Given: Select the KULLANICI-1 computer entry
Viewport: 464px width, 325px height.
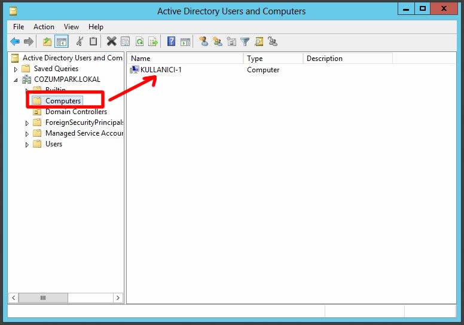Looking at the screenshot, I should click(x=160, y=70).
